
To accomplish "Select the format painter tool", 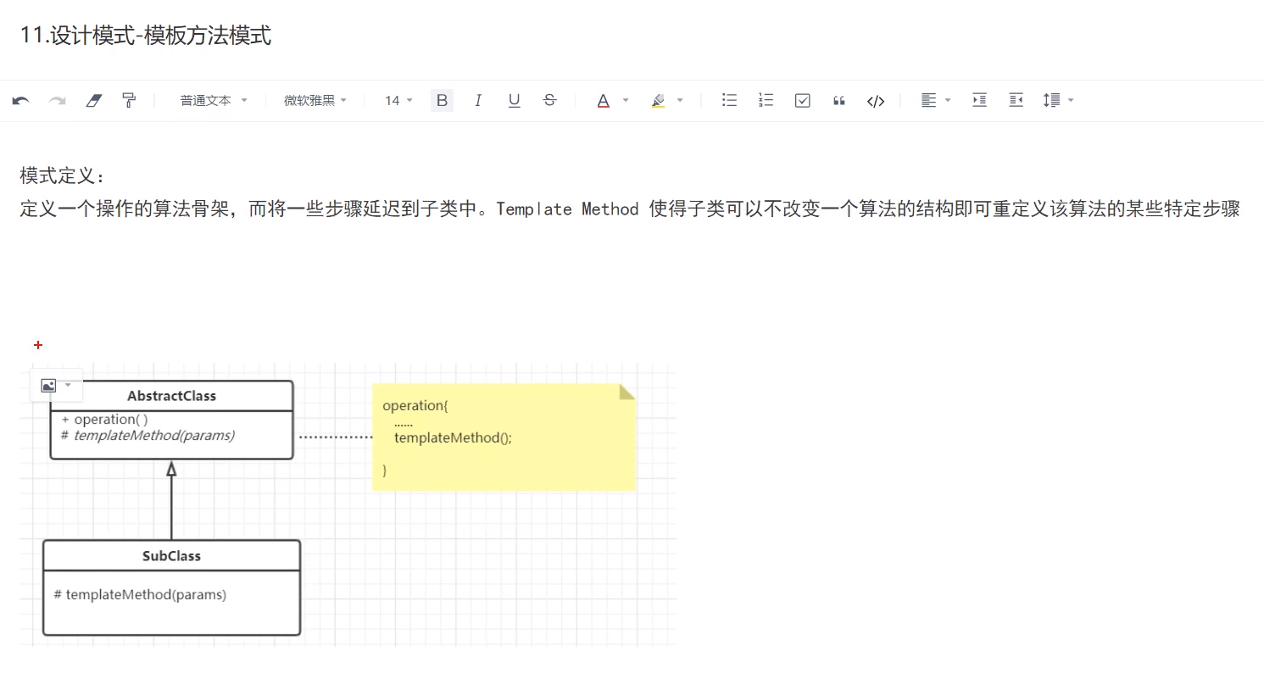I will pyautogui.click(x=129, y=101).
